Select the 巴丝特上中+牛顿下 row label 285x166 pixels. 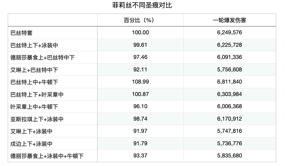tap(34, 82)
